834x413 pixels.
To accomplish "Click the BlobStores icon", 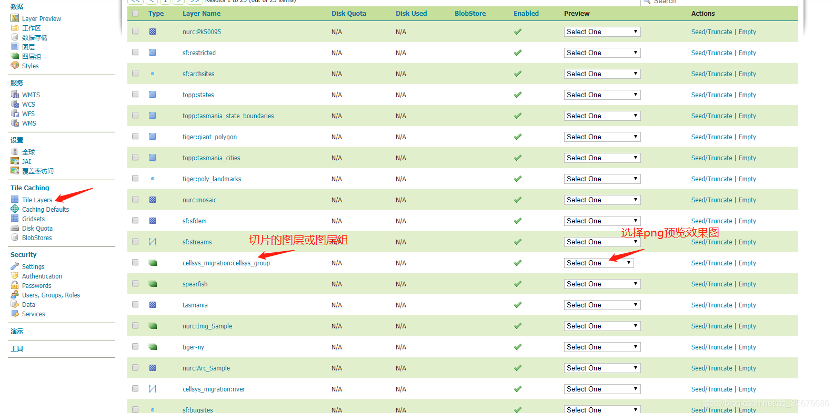I will 15,238.
